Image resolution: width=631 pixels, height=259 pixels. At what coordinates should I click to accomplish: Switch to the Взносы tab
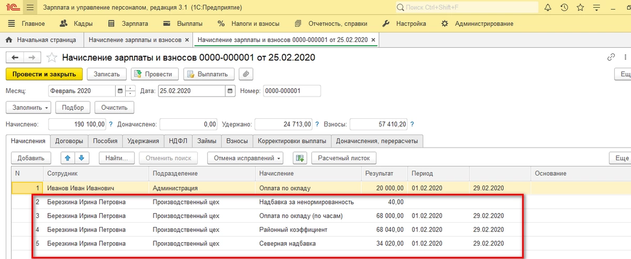tap(237, 141)
